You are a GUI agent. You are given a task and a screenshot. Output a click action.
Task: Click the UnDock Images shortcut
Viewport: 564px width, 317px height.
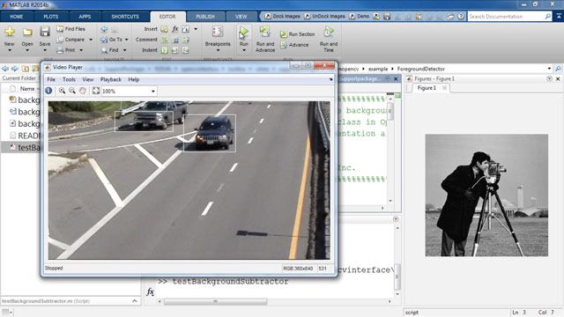coord(324,17)
